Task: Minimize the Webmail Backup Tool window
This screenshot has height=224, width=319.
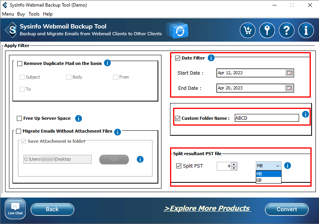Action: tap(275, 5)
